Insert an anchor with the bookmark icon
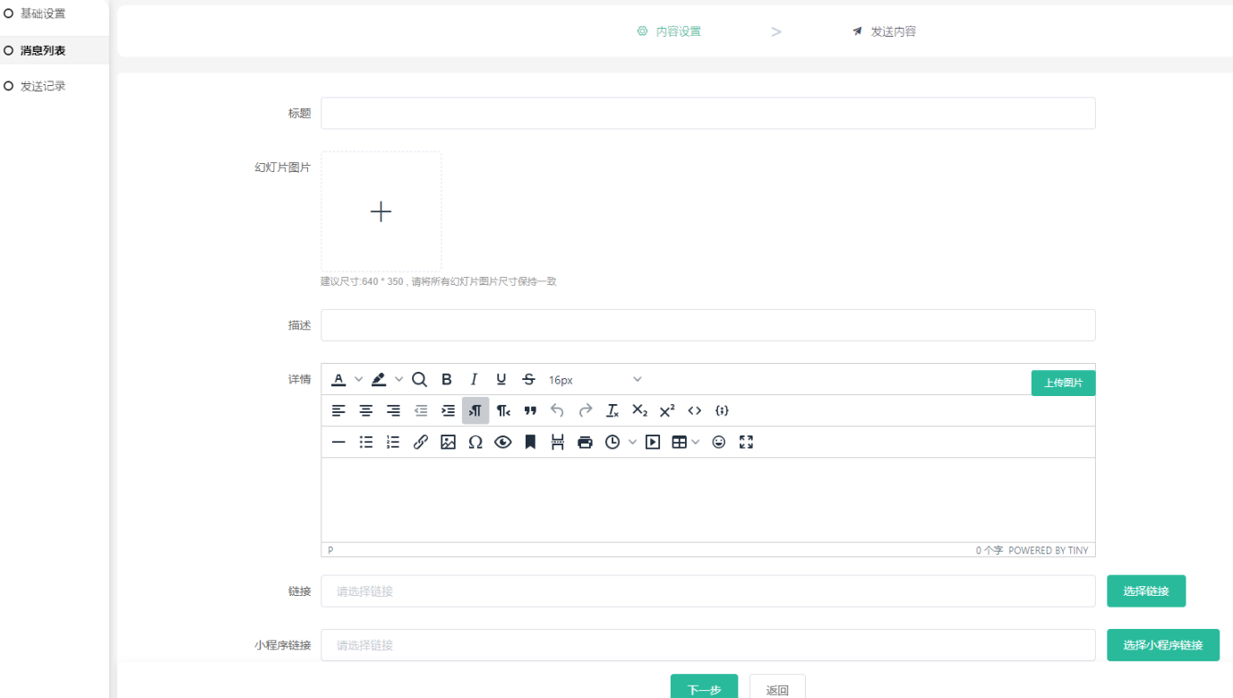The image size is (1233, 698). click(x=530, y=442)
